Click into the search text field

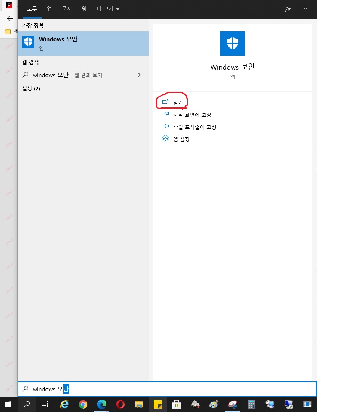(167, 389)
